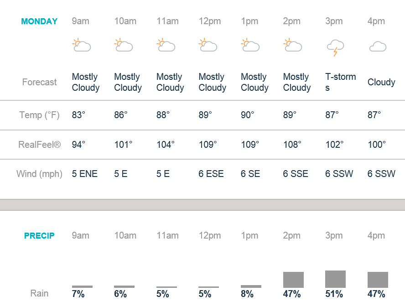Click the 4pm rain bar at 47%

click(378, 280)
